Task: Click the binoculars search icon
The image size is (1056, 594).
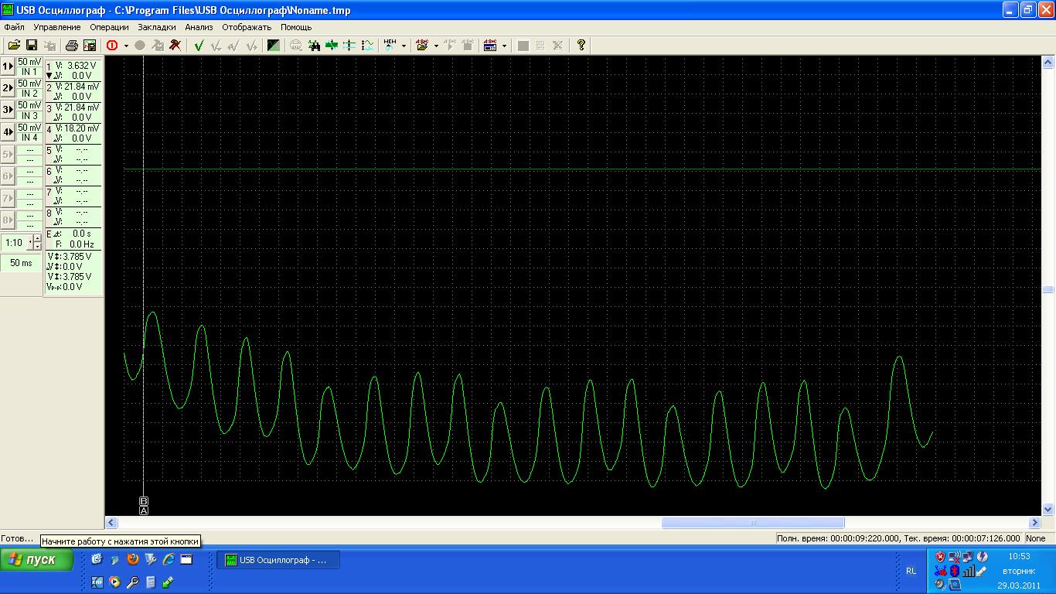Action: tap(315, 46)
